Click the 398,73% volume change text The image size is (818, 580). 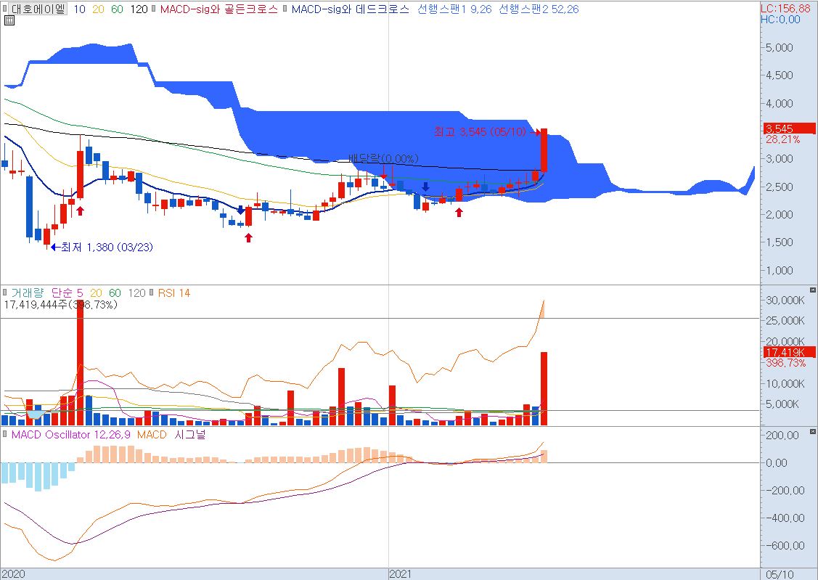[x=785, y=362]
